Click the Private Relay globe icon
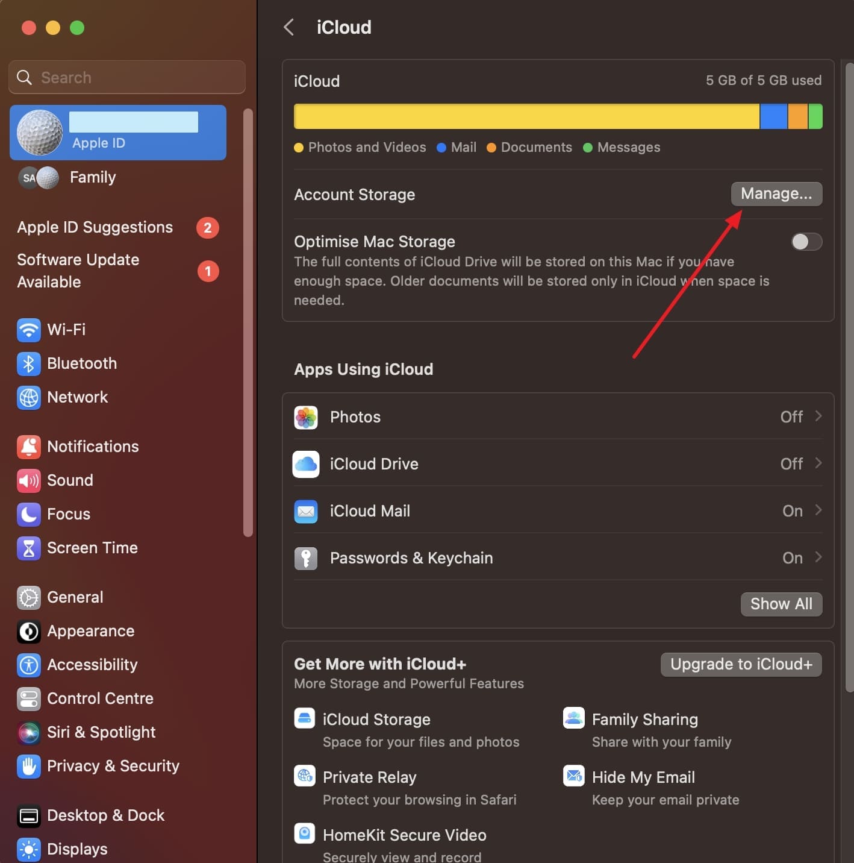854x863 pixels. [305, 776]
